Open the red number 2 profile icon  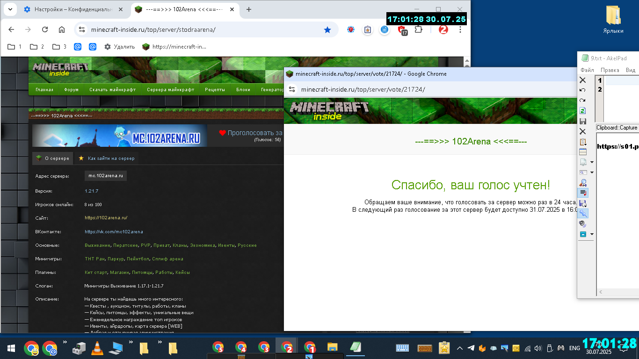pos(443,29)
